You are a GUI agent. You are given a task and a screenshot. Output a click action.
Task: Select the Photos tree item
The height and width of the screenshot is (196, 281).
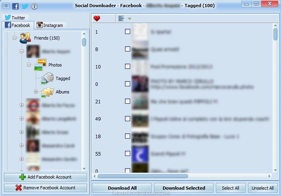point(55,65)
